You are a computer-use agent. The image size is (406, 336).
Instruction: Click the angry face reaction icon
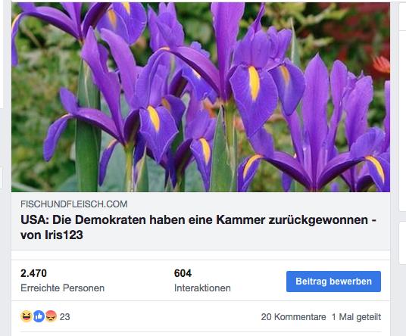pos(51,316)
